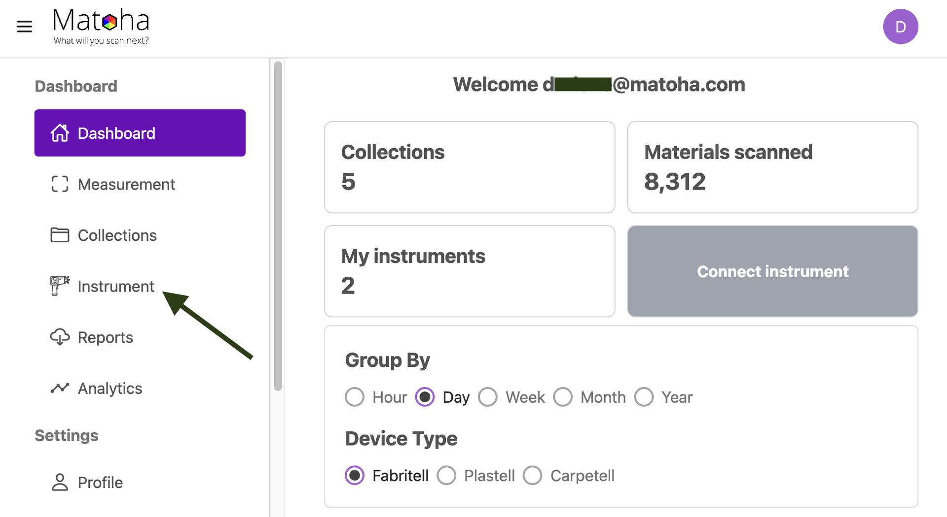Choose Month grouping option
The image size is (947, 517).
tap(563, 397)
